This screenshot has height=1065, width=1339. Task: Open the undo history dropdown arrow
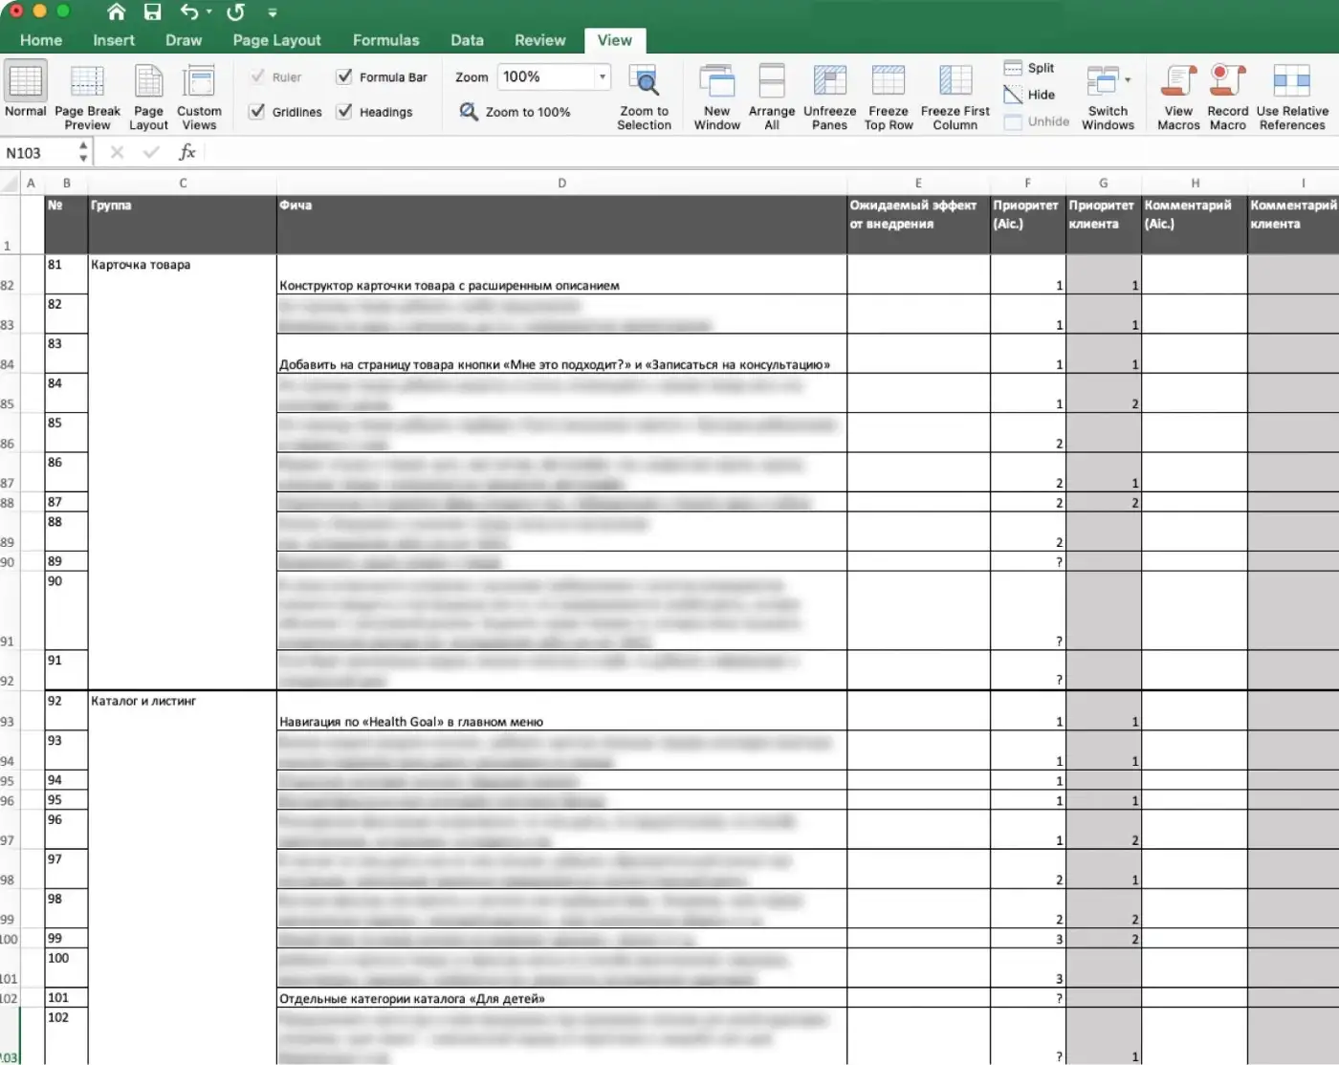tap(209, 12)
